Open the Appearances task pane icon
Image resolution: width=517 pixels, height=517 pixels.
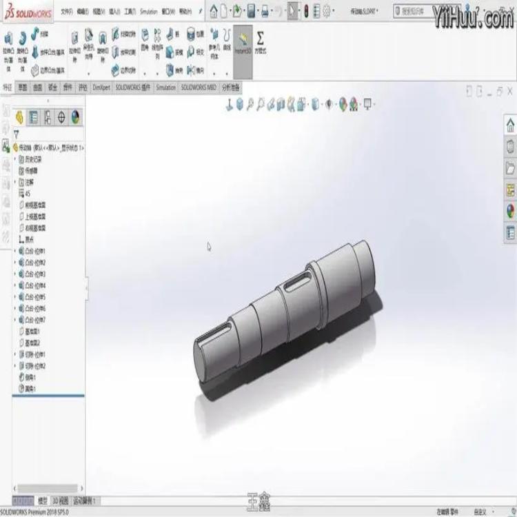pos(510,212)
